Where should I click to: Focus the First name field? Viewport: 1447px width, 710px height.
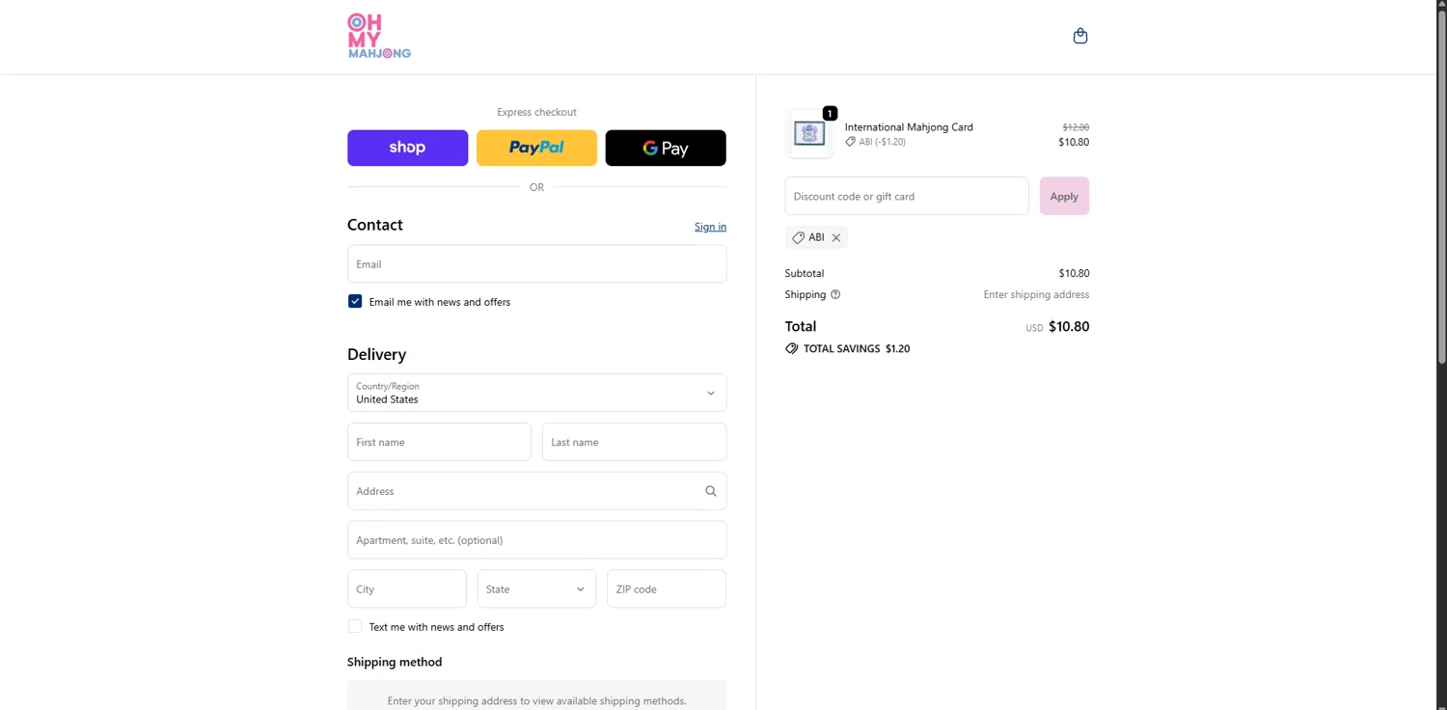pos(439,442)
